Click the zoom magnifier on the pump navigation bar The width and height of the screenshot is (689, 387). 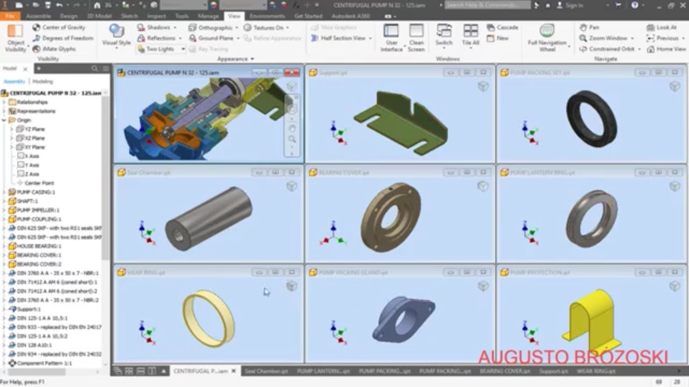click(292, 139)
